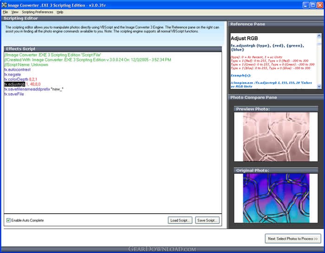This screenshot has height=253, width=325.
Task: Click the Save Script button
Action: click(x=207, y=220)
